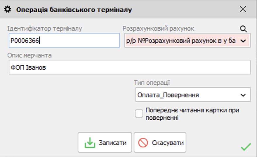
Task: Close the bank terminal operation dialog
Action: coord(243,9)
